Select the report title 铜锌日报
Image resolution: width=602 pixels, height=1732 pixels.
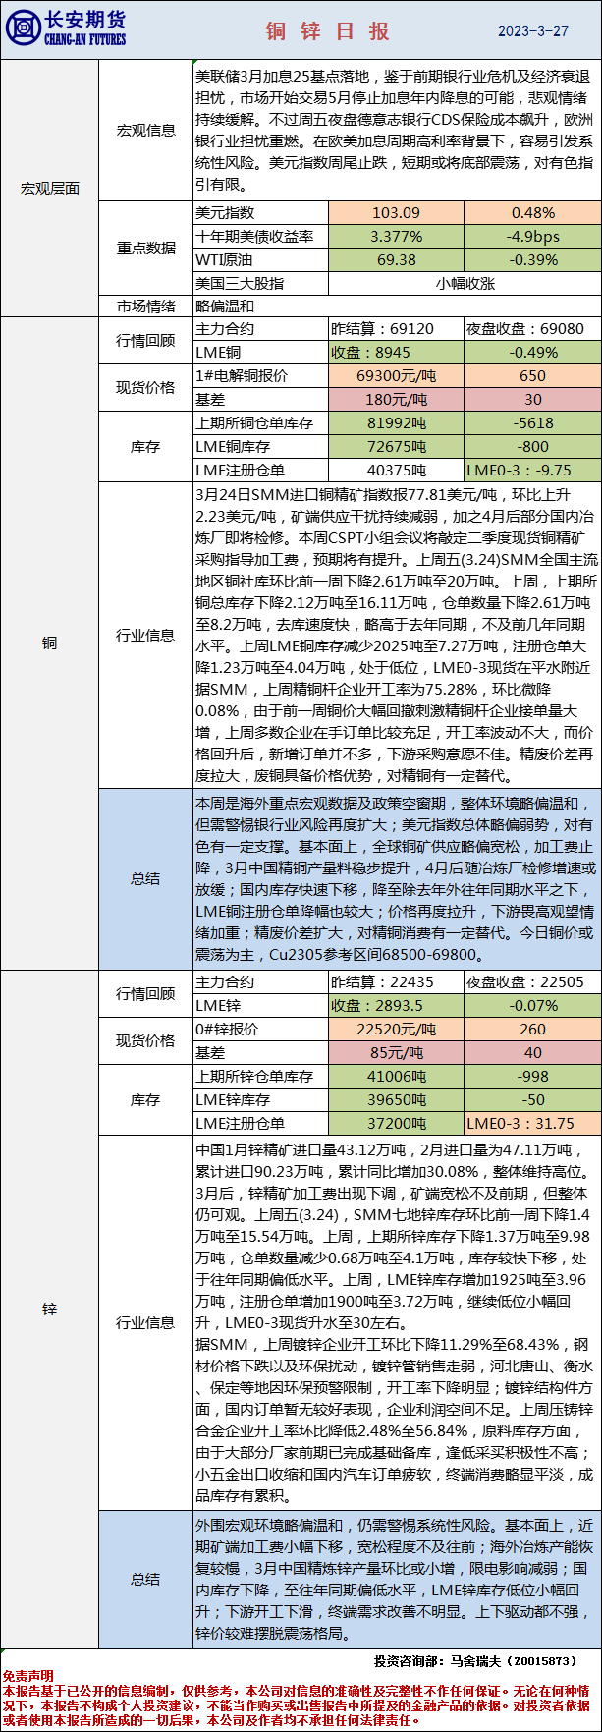click(328, 30)
